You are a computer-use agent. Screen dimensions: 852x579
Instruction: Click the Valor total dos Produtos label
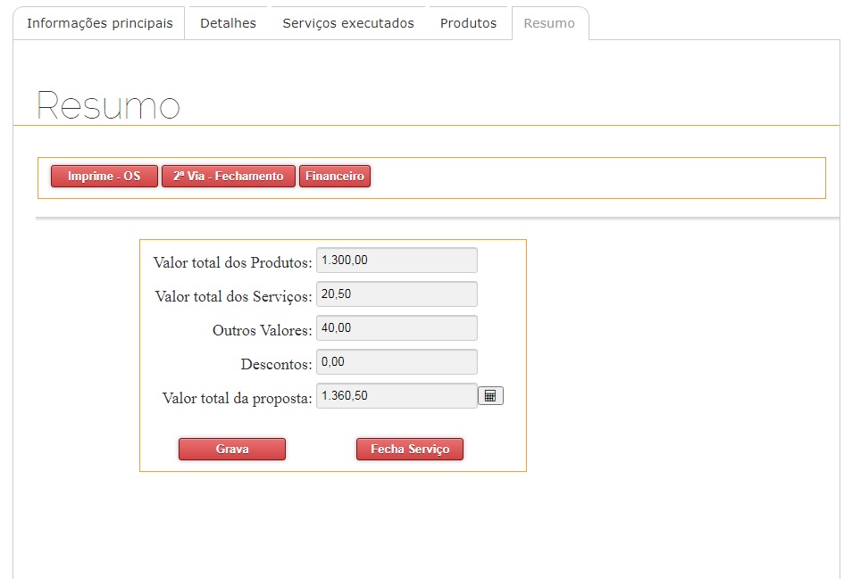pos(232,262)
